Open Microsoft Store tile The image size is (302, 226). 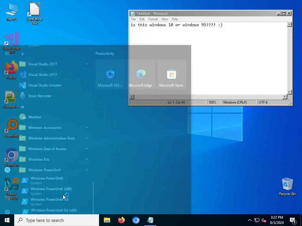[x=171, y=74]
